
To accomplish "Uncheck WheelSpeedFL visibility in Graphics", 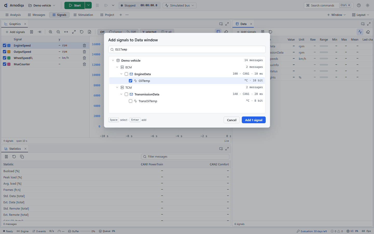I will pos(4,58).
